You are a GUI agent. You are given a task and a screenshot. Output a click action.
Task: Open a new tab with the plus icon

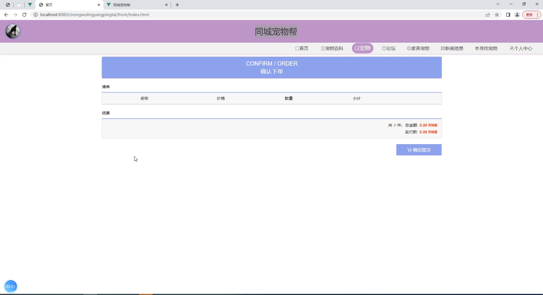coord(177,5)
